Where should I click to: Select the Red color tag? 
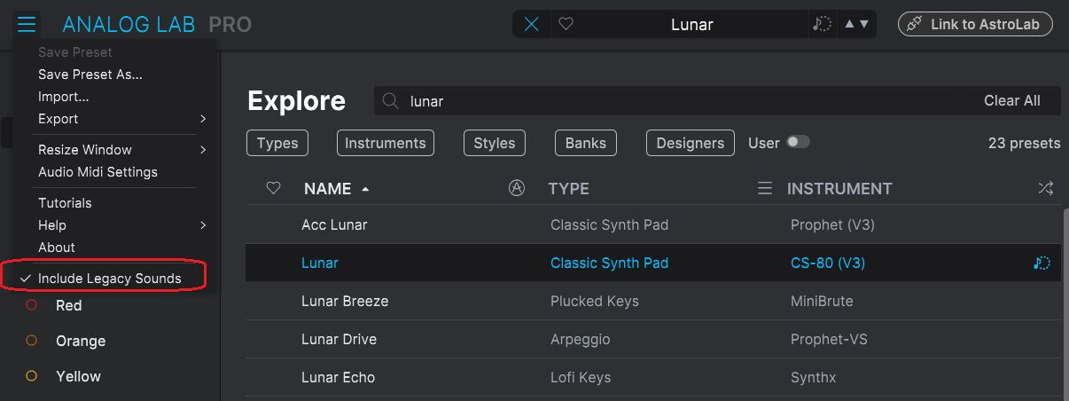(68, 305)
